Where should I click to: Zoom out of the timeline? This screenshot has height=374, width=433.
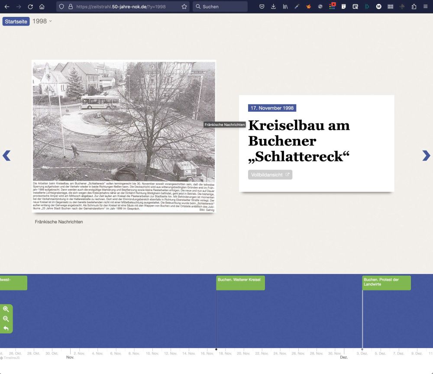pyautogui.click(x=6, y=319)
